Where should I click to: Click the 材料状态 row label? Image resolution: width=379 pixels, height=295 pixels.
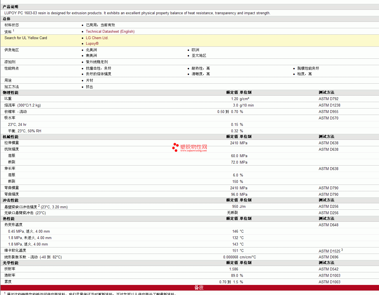12,25
